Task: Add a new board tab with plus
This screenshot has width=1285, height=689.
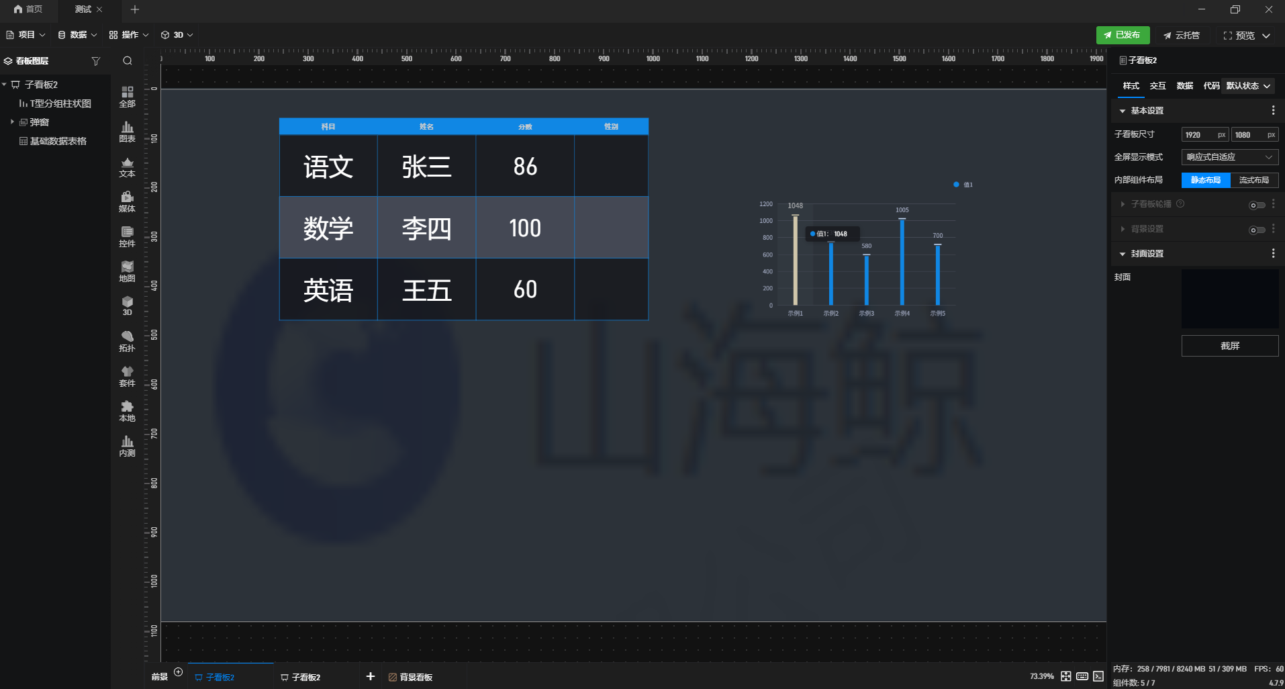Action: [370, 676]
